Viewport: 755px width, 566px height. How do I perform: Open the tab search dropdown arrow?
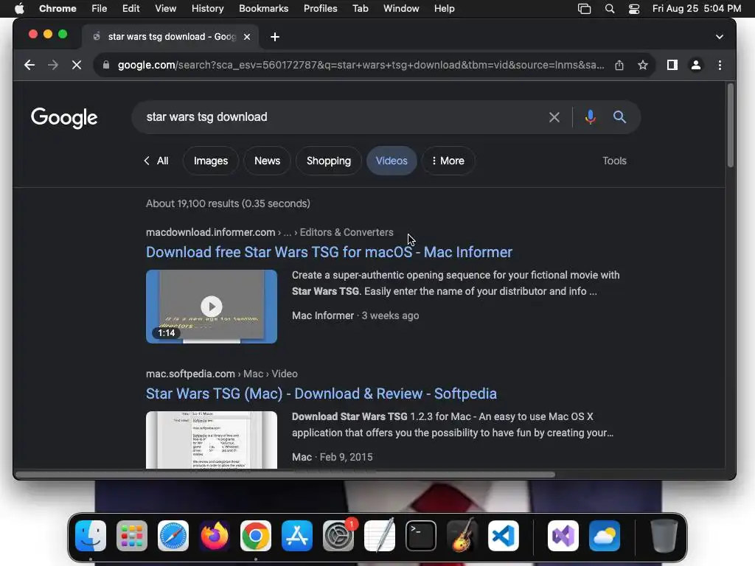(720, 37)
